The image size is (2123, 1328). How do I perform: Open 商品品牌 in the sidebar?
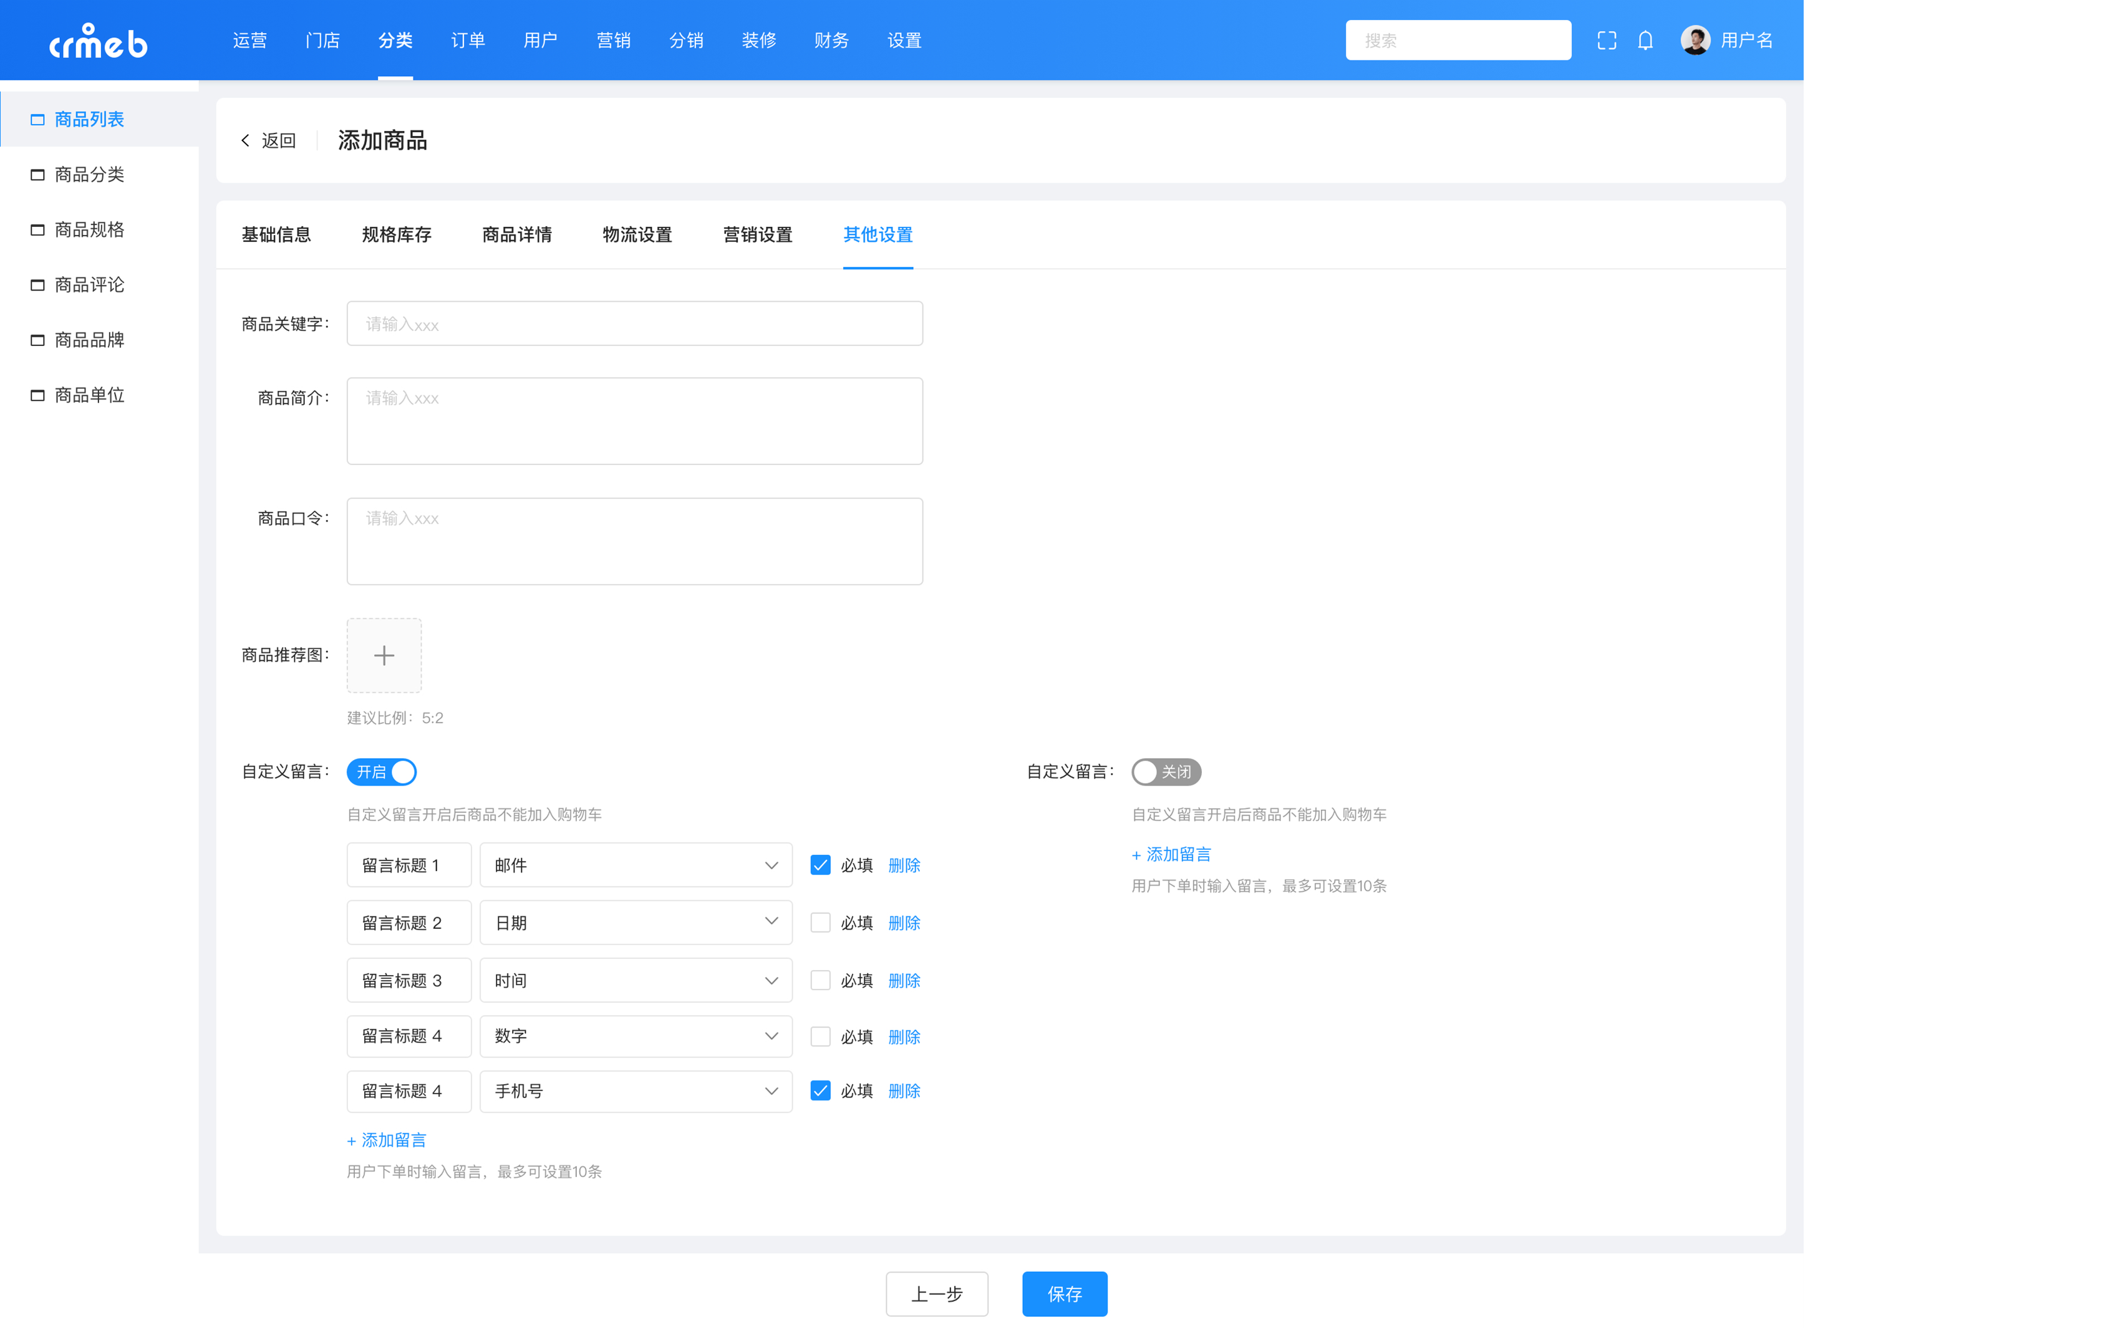(90, 340)
